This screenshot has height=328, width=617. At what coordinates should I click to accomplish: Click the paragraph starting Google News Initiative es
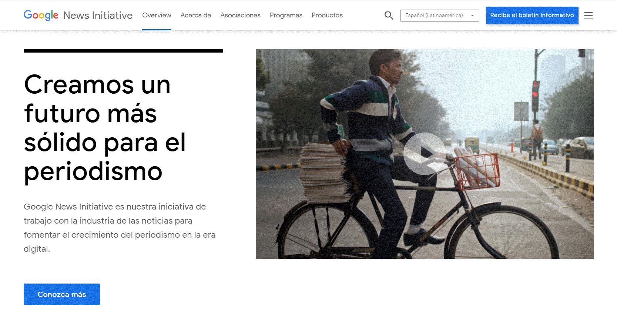coord(120,228)
